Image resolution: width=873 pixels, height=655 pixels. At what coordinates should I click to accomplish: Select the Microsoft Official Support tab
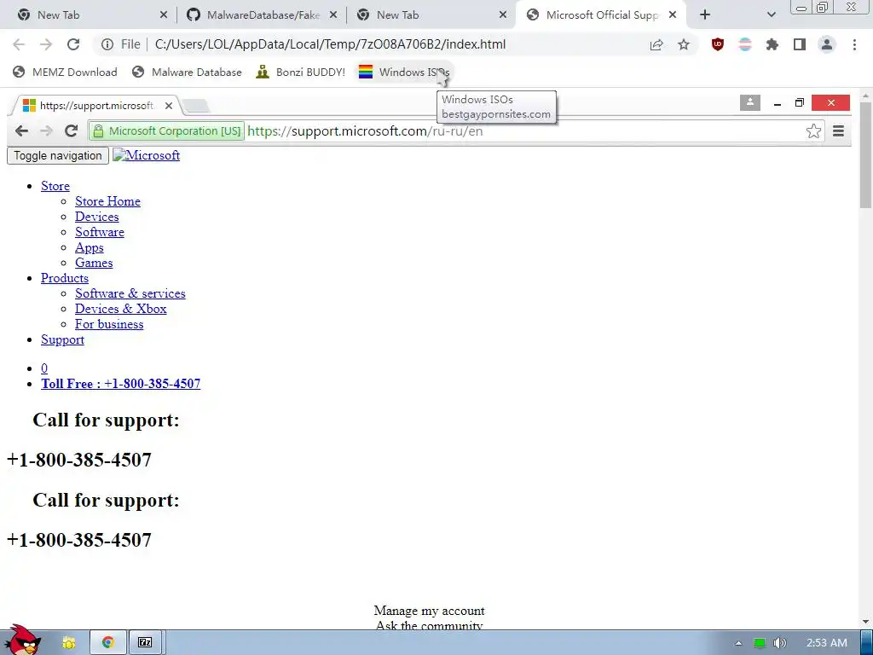point(601,15)
